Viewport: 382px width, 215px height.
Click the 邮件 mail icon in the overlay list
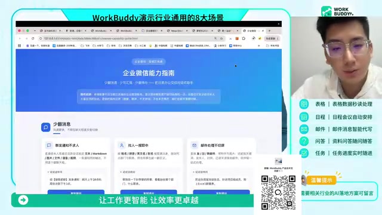tap(304, 129)
